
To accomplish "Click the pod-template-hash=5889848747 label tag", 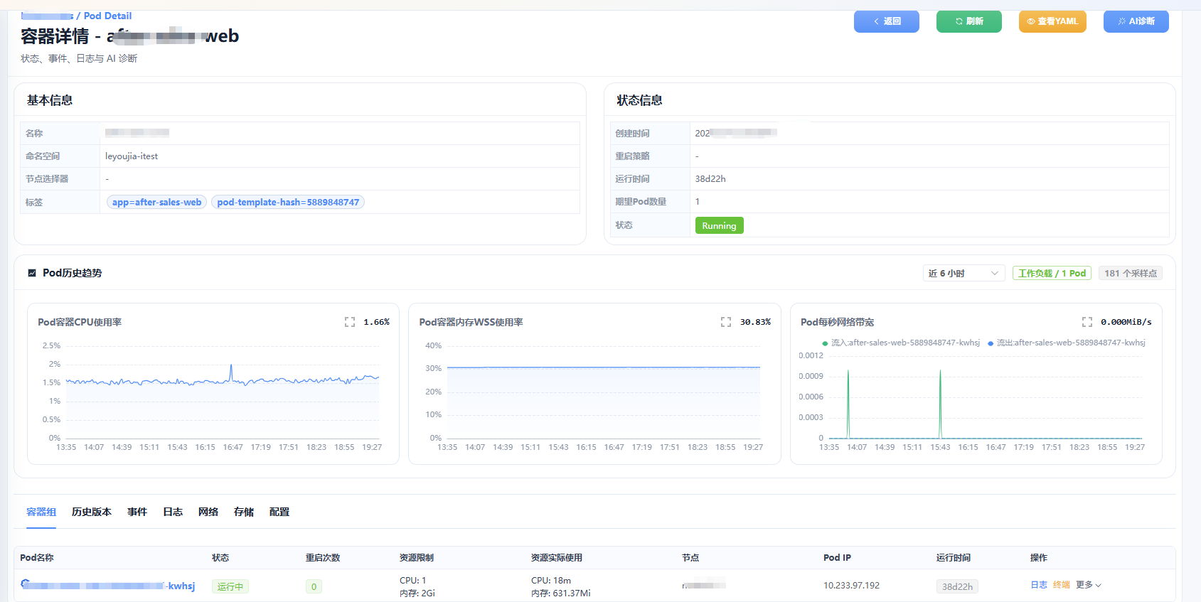I will pyautogui.click(x=288, y=202).
